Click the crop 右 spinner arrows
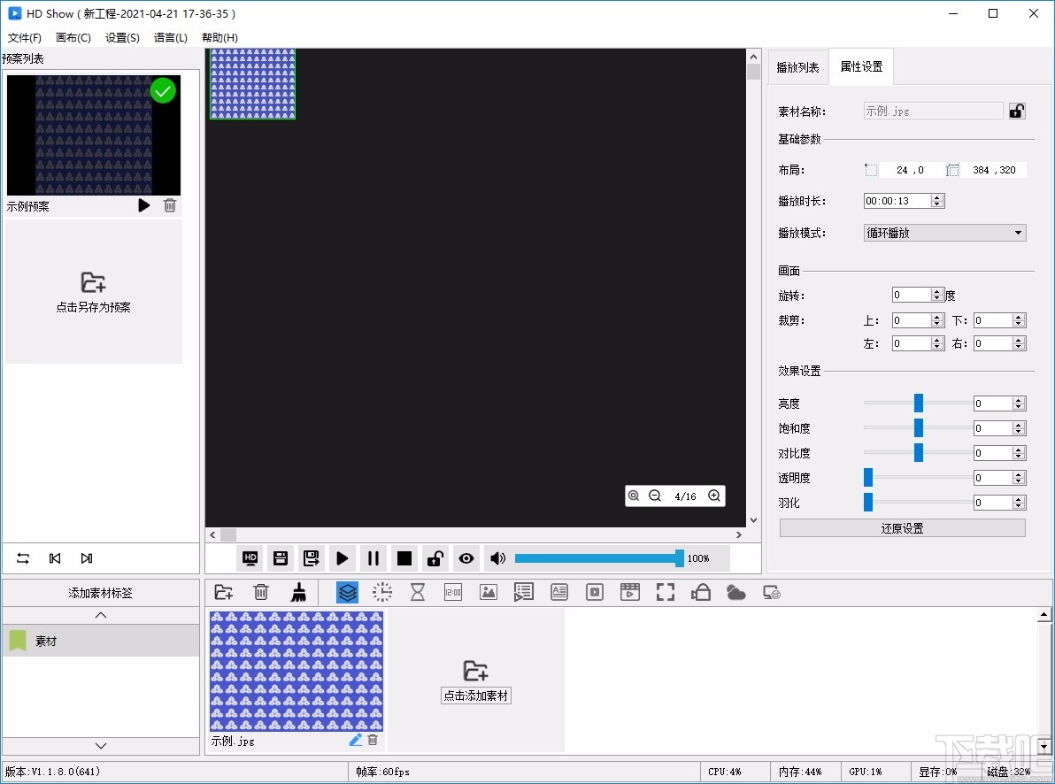1055x784 pixels. coord(1019,343)
